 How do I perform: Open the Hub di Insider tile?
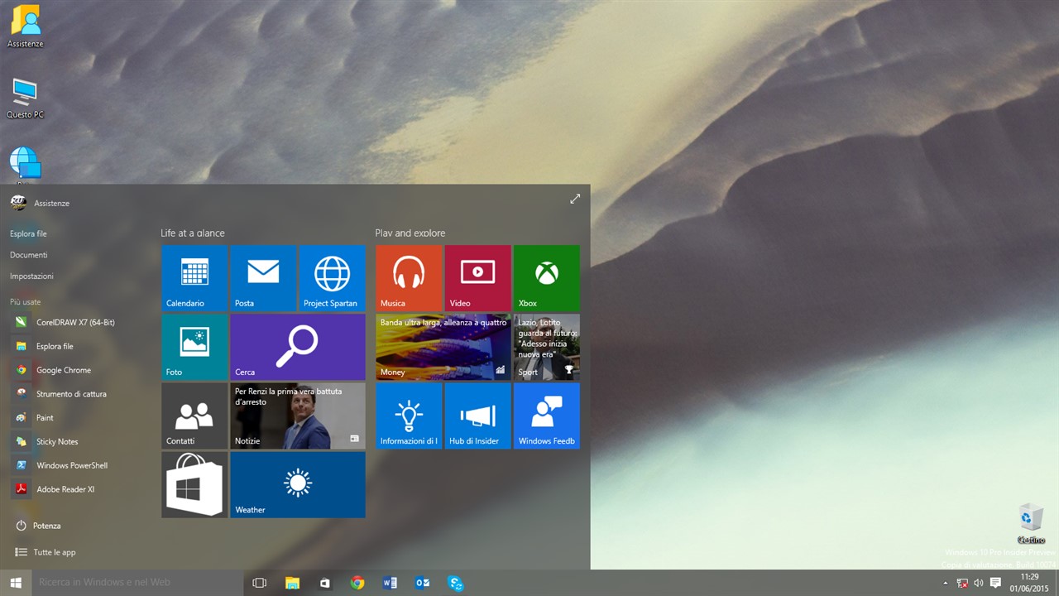(x=477, y=416)
